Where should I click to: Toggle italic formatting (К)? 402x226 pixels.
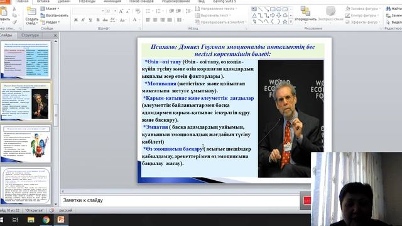83,20
